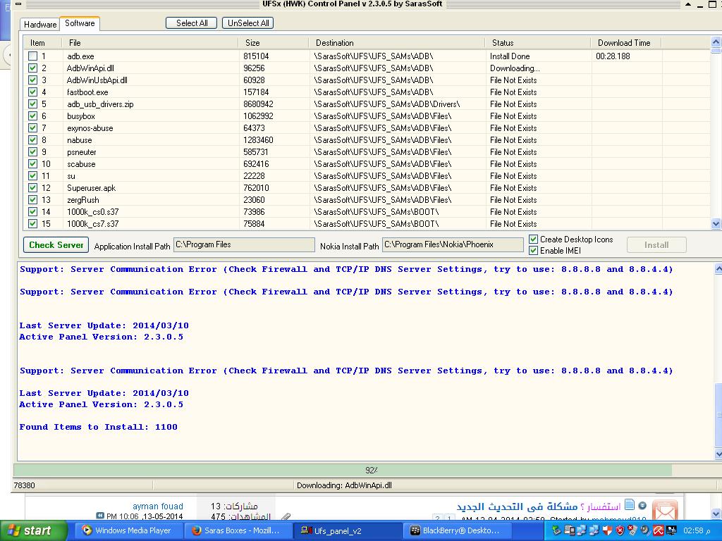722x541 pixels.
Task: Open the Windows Start menu
Action: (33, 530)
